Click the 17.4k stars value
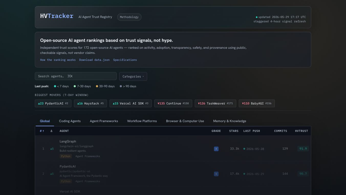This screenshot has height=195, width=346. point(234,174)
